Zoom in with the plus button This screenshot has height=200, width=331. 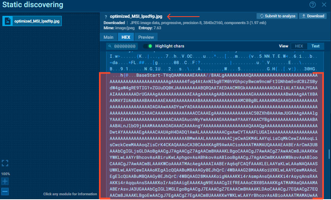click(5, 181)
